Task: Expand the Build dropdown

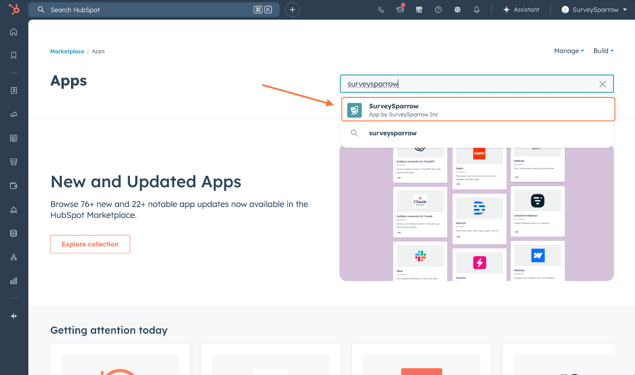Action: (x=603, y=51)
